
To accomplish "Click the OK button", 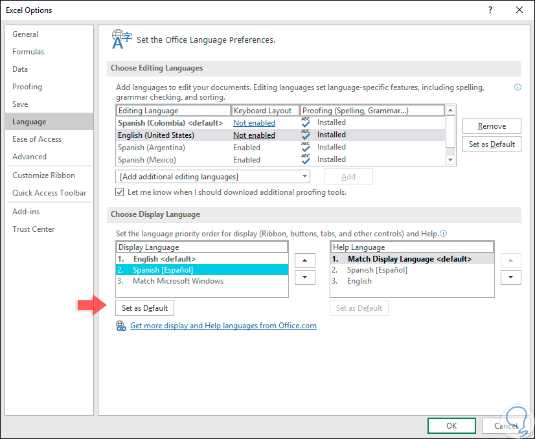I will pos(451,425).
